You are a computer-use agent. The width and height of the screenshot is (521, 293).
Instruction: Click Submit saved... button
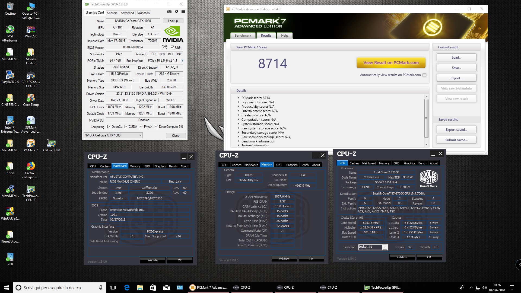pos(456,140)
